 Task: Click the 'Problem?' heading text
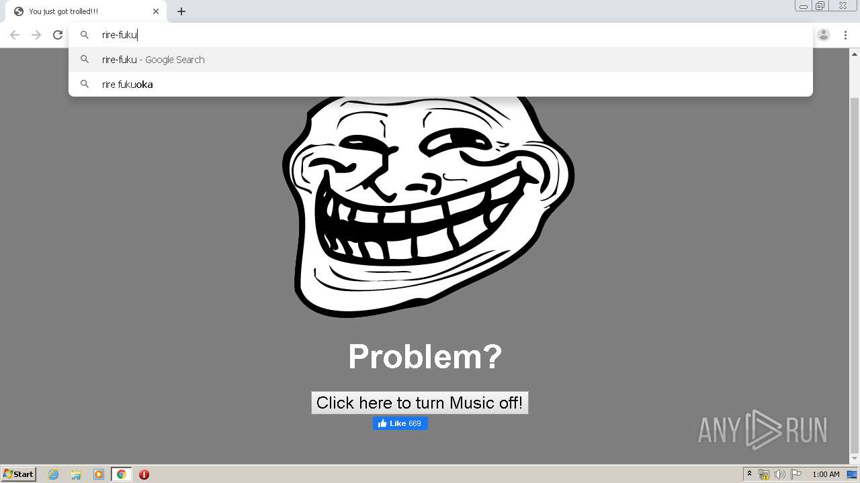click(x=425, y=357)
